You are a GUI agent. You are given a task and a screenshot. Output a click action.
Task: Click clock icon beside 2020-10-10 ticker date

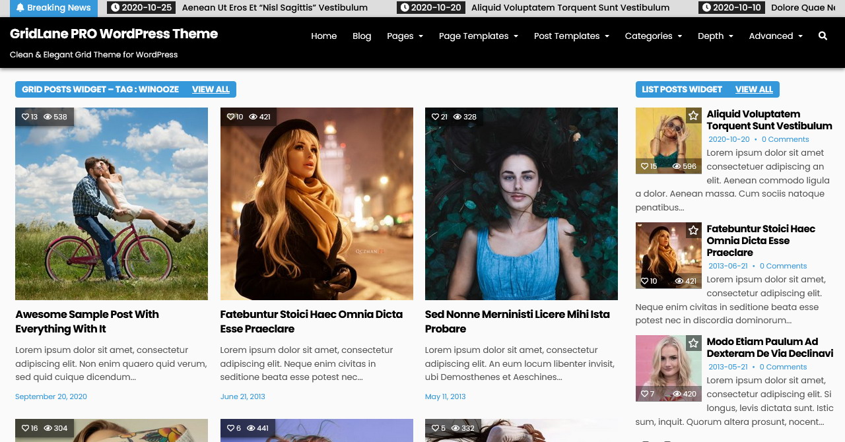(x=706, y=8)
